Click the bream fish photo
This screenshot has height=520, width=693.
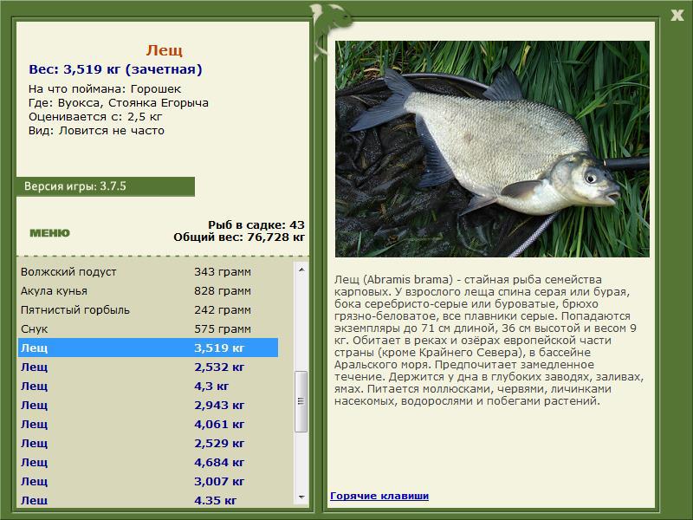(x=492, y=149)
